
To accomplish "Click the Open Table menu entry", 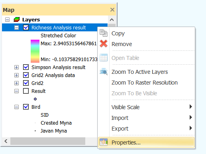I will tap(146, 58).
